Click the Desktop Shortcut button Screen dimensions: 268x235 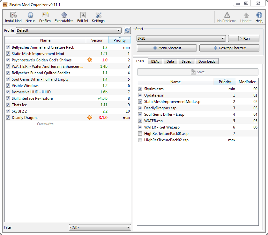coord(229,48)
